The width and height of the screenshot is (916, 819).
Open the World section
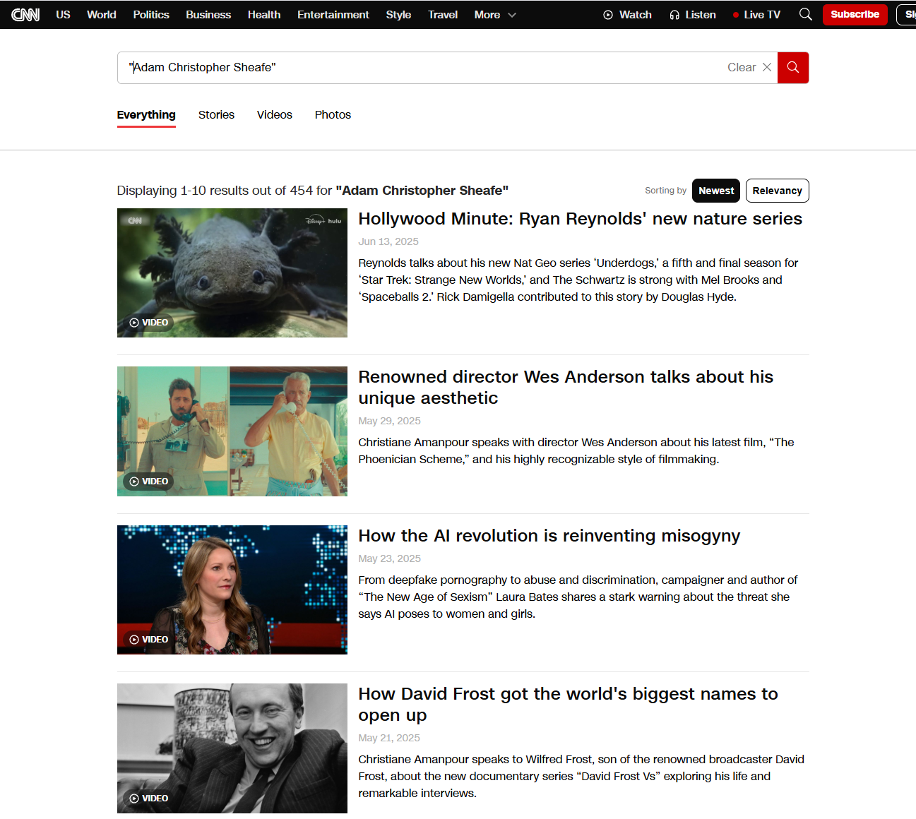pyautogui.click(x=102, y=14)
